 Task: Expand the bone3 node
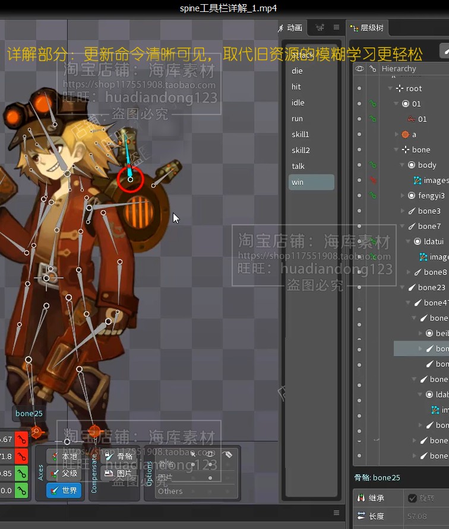402,211
